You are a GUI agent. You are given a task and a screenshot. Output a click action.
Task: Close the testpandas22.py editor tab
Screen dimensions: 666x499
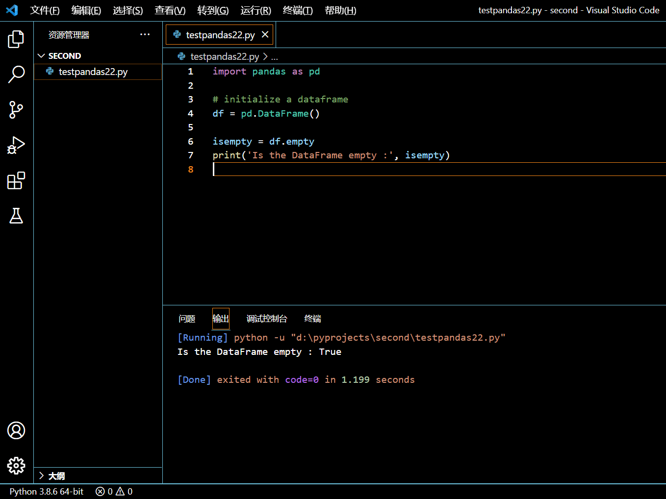point(265,34)
